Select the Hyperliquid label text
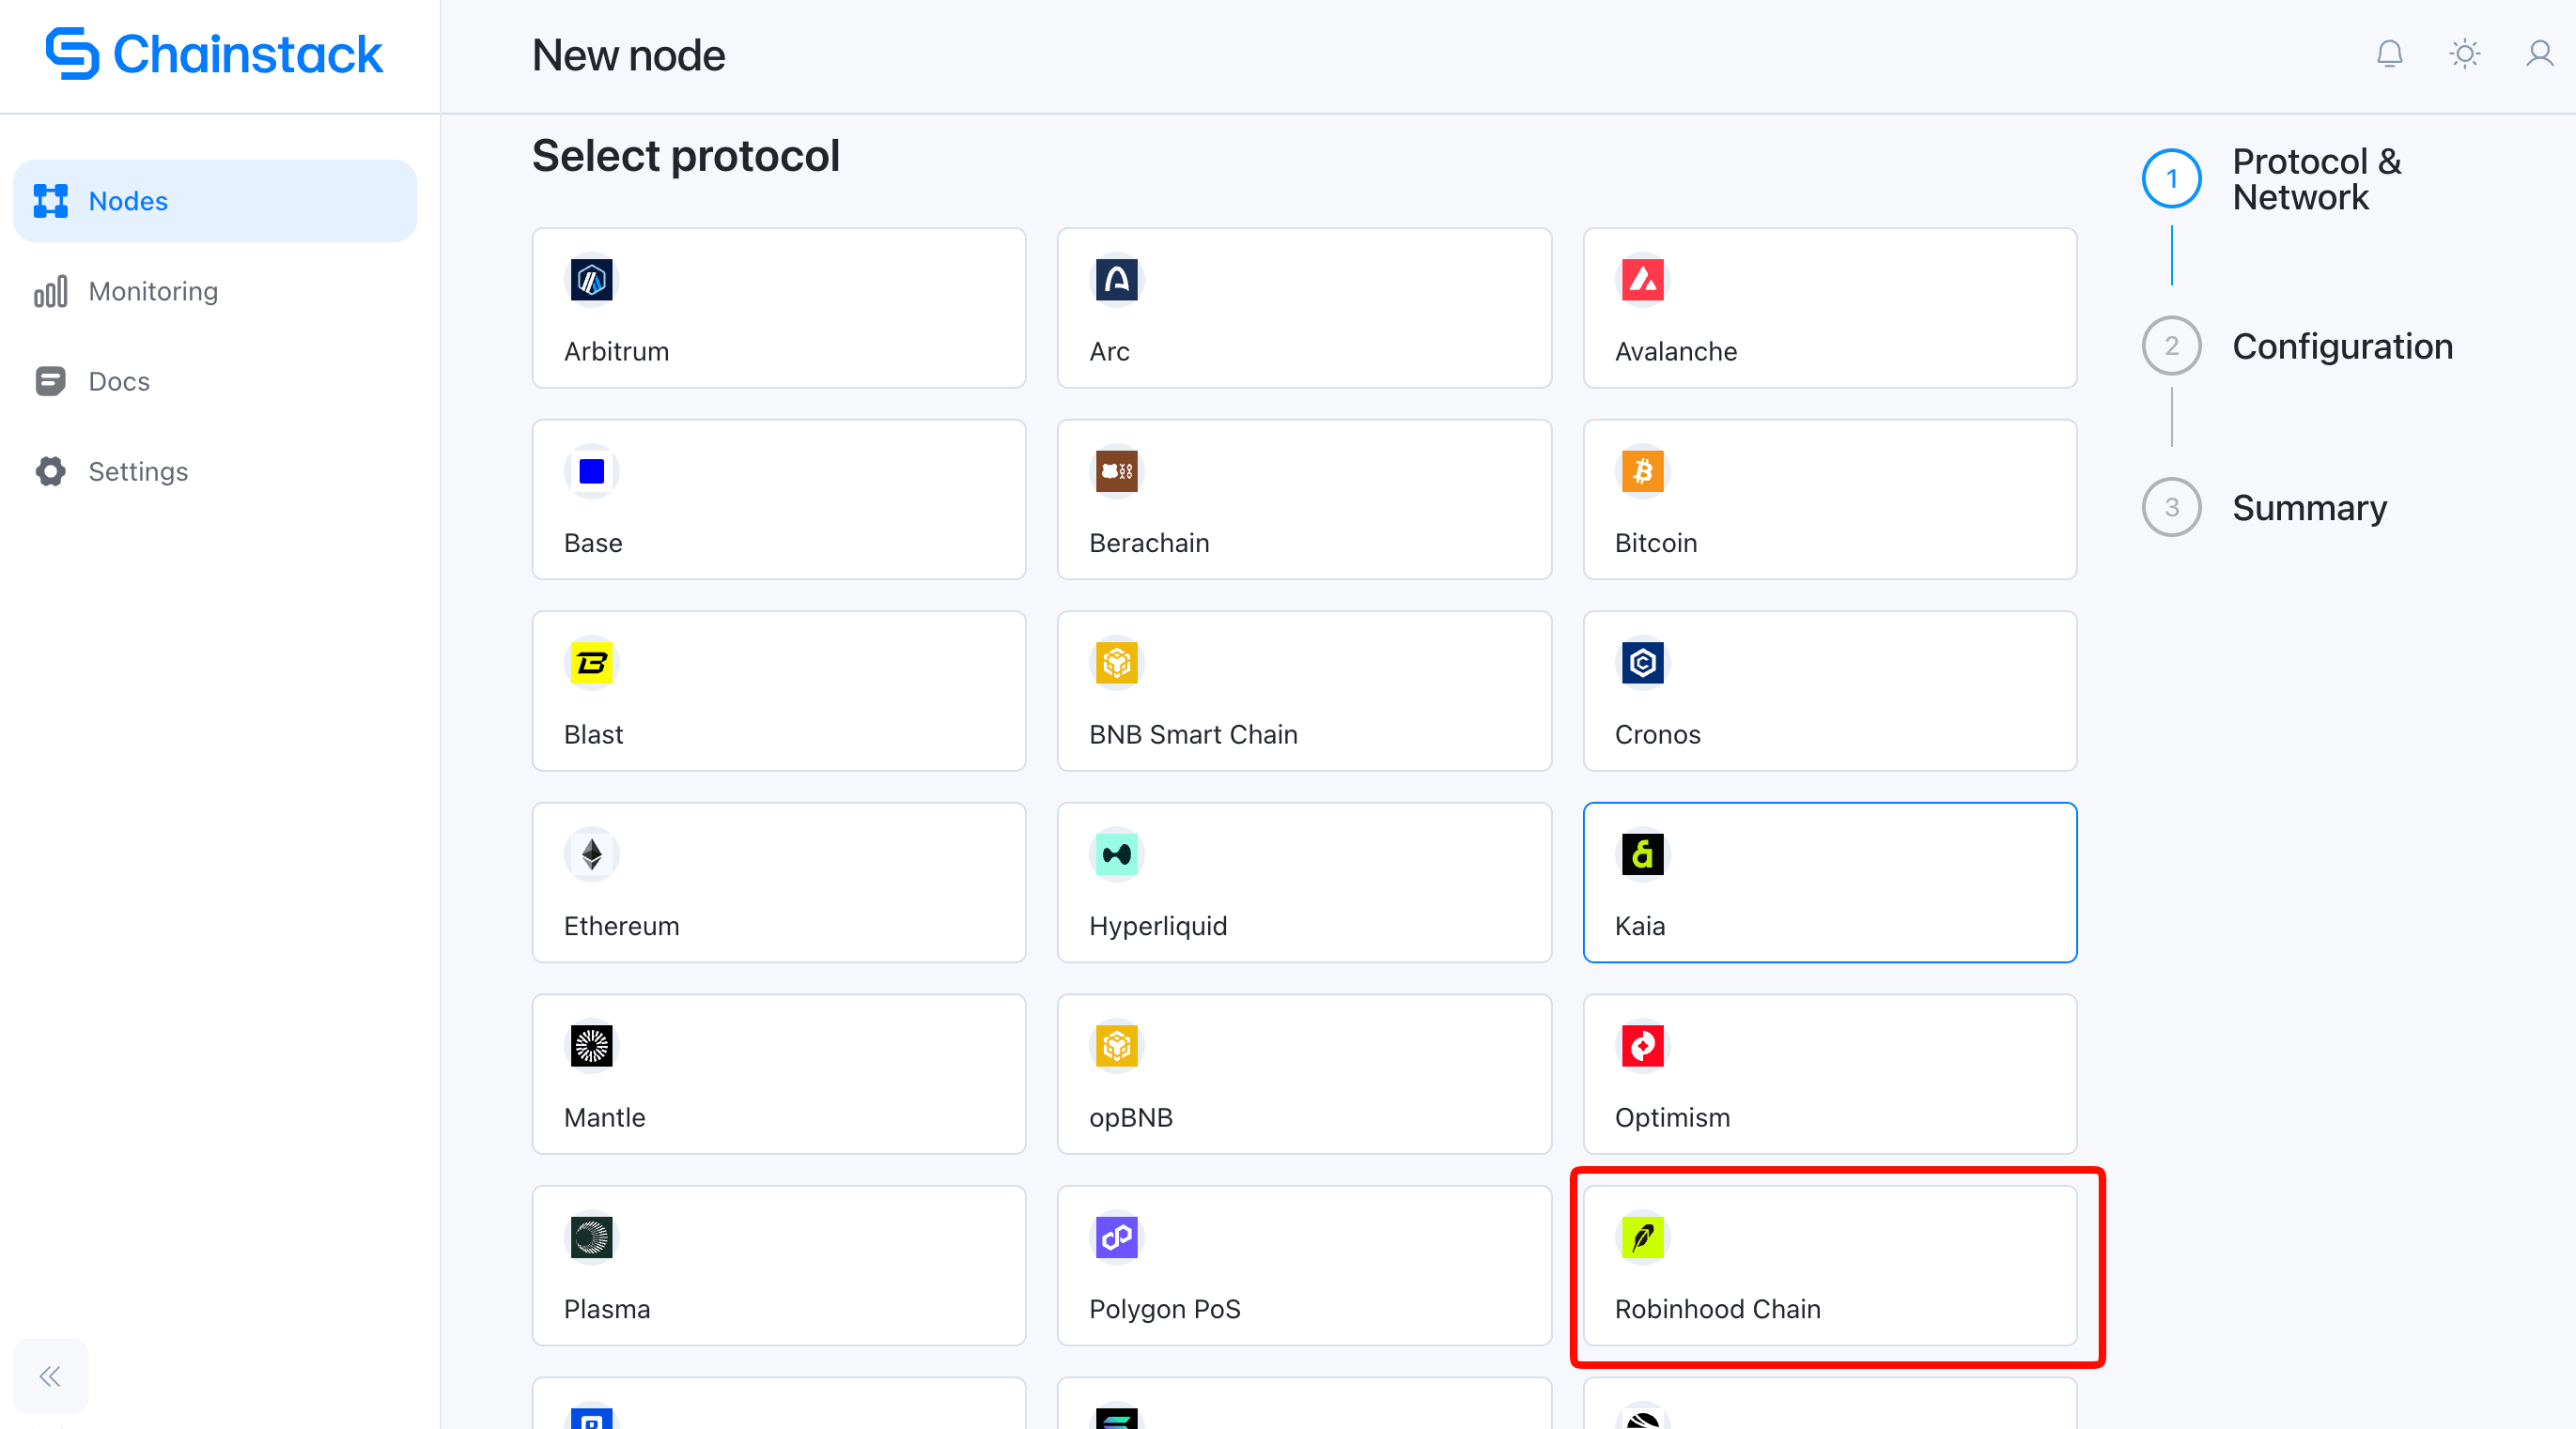 pyautogui.click(x=1158, y=927)
